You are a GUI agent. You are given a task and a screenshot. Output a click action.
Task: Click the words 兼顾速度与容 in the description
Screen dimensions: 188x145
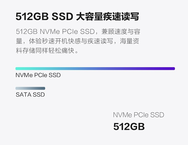[121, 32]
